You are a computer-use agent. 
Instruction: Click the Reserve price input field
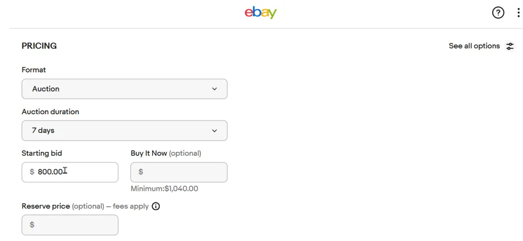point(72,225)
